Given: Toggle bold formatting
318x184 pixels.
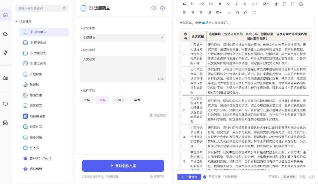Looking at the screenshot, I should point(220,4).
